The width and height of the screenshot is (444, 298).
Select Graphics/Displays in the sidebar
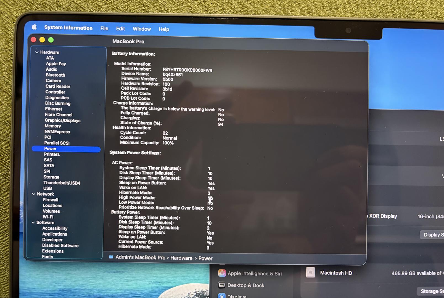(62, 120)
